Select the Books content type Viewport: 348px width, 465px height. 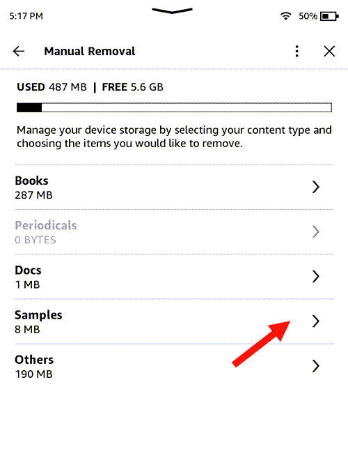click(x=174, y=187)
